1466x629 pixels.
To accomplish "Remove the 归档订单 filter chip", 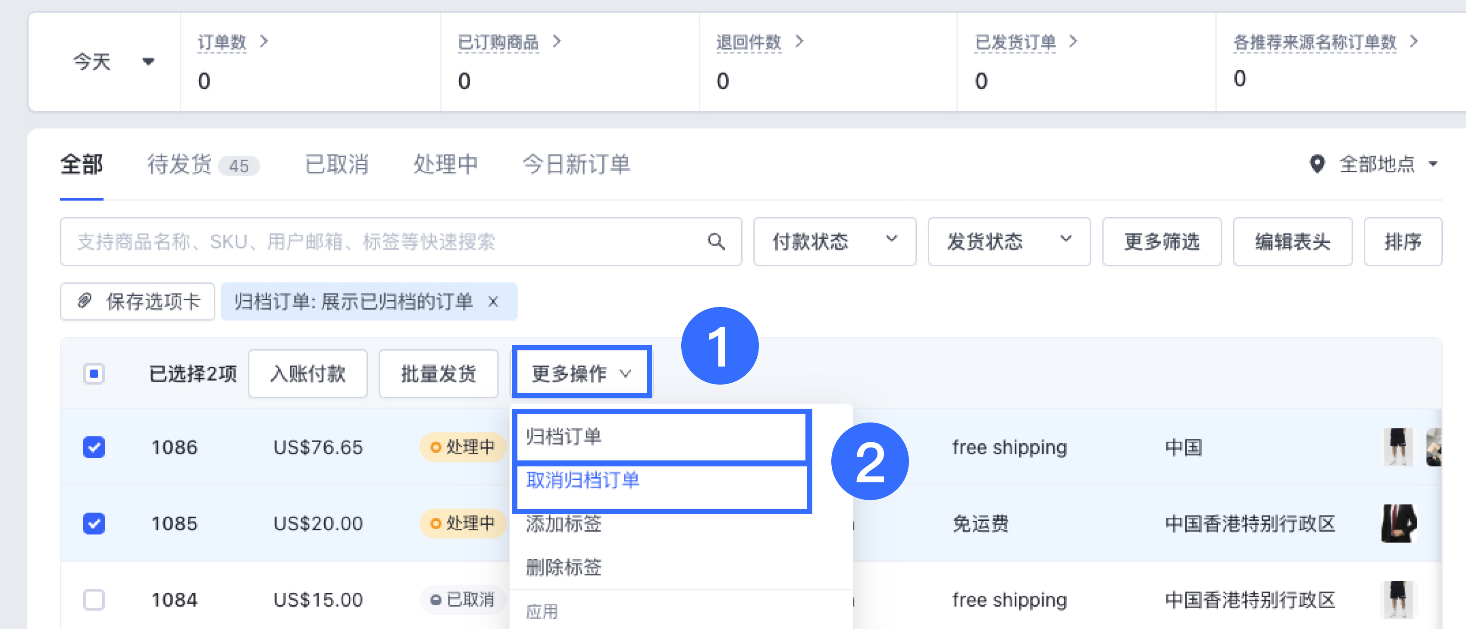I will (x=493, y=302).
